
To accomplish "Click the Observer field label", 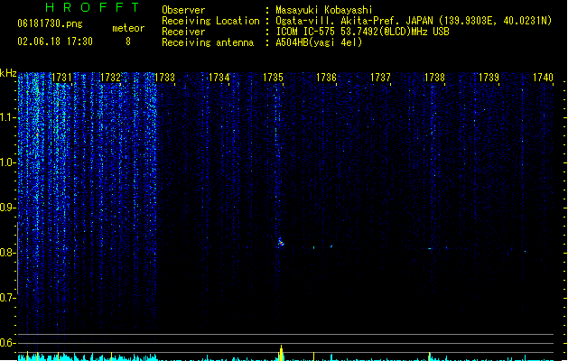I will [x=183, y=10].
